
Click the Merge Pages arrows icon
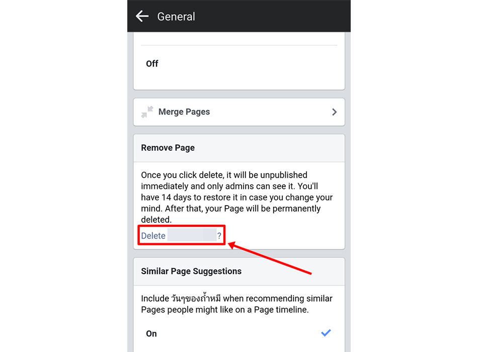(x=147, y=112)
